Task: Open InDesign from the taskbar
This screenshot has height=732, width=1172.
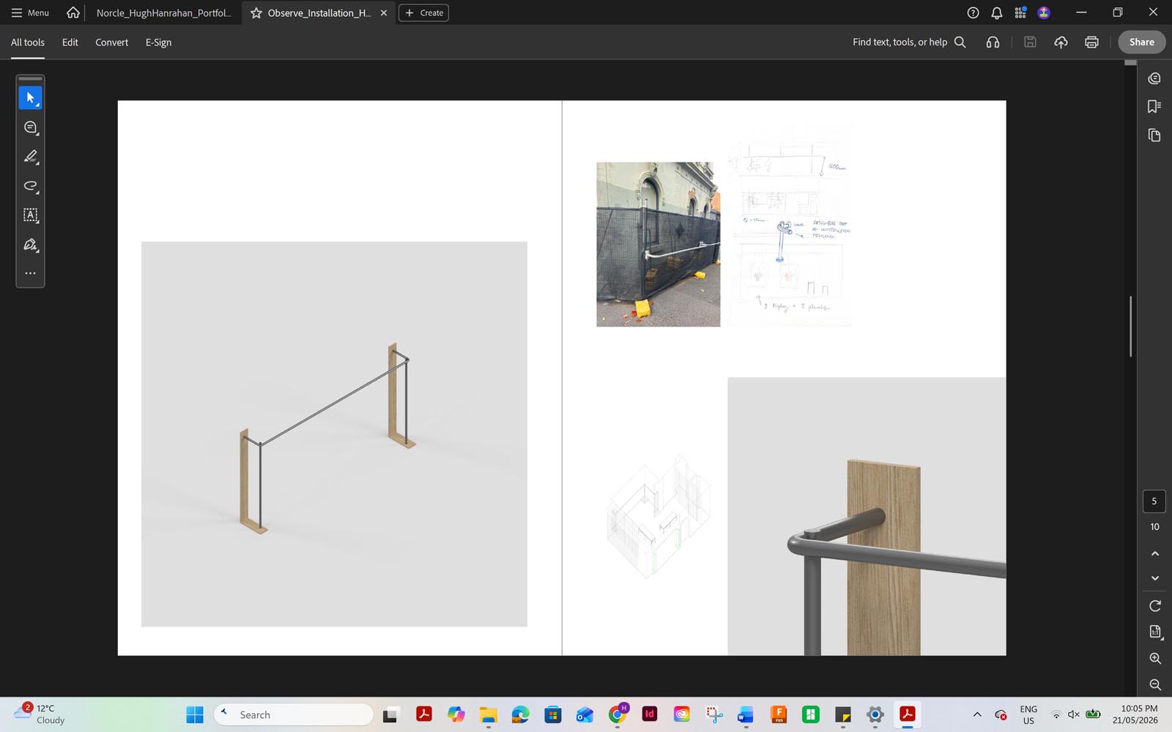Action: (x=650, y=714)
